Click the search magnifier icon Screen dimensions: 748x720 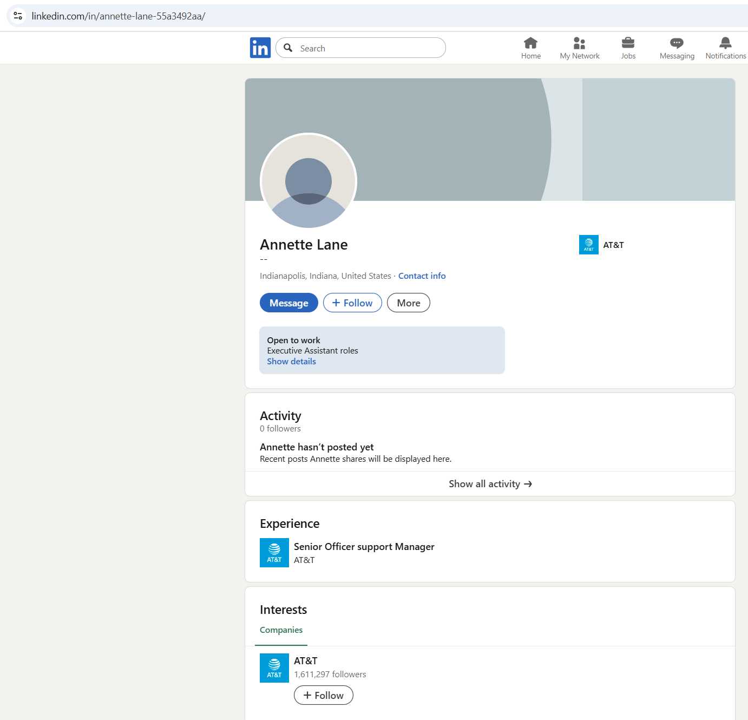click(x=288, y=48)
